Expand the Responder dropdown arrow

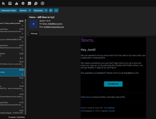click(46, 11)
